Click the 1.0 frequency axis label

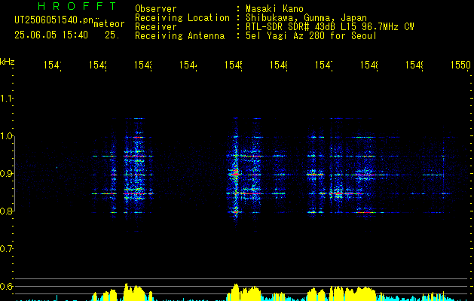tap(6, 136)
